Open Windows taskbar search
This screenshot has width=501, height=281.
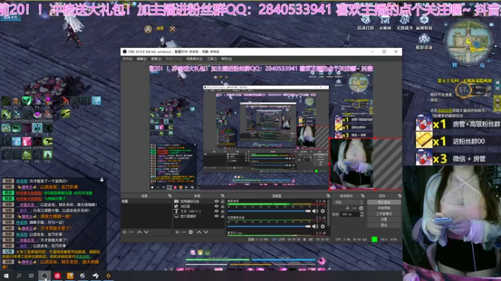tap(19, 275)
